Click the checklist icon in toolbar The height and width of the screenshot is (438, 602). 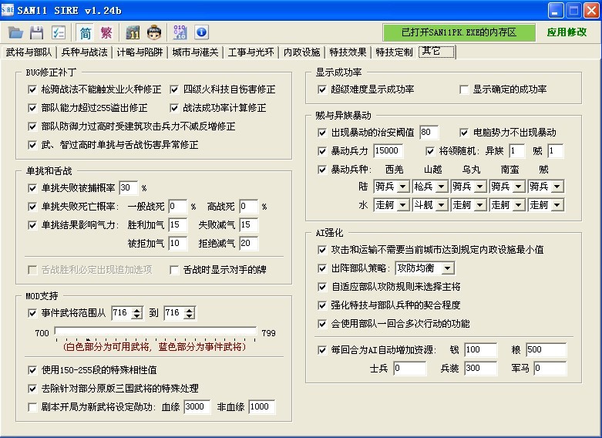(58, 32)
